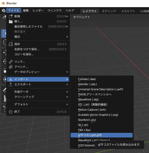Select the Select Box tool in toolbar
This screenshot has width=149, height=153.
4,34
